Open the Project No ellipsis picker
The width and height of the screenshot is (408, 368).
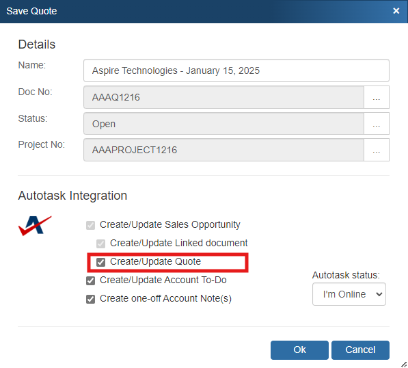pyautogui.click(x=377, y=150)
